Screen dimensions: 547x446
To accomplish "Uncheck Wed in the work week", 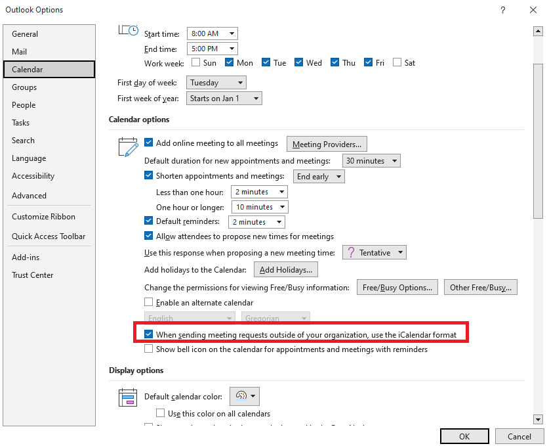I will [x=298, y=62].
